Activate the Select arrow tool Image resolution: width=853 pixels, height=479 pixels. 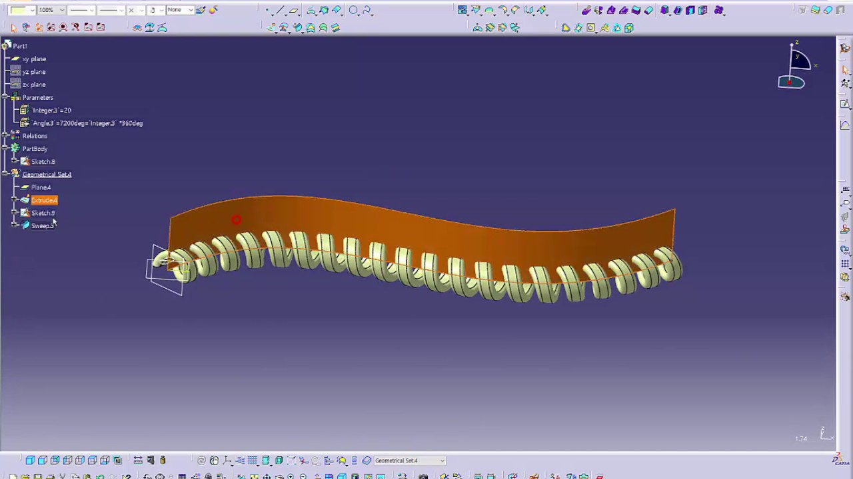pos(13,27)
